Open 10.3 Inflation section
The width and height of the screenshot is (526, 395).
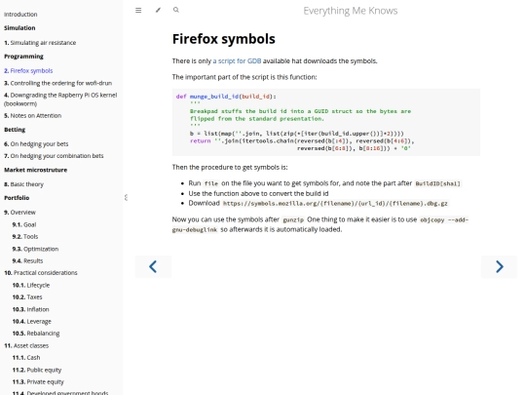point(30,309)
